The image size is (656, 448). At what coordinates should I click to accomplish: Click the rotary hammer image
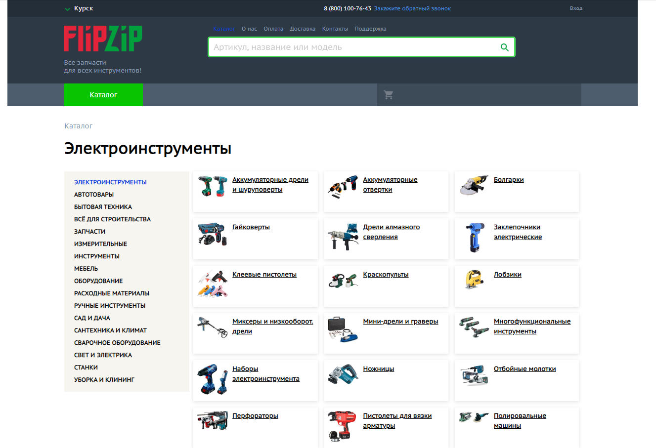pos(213,421)
